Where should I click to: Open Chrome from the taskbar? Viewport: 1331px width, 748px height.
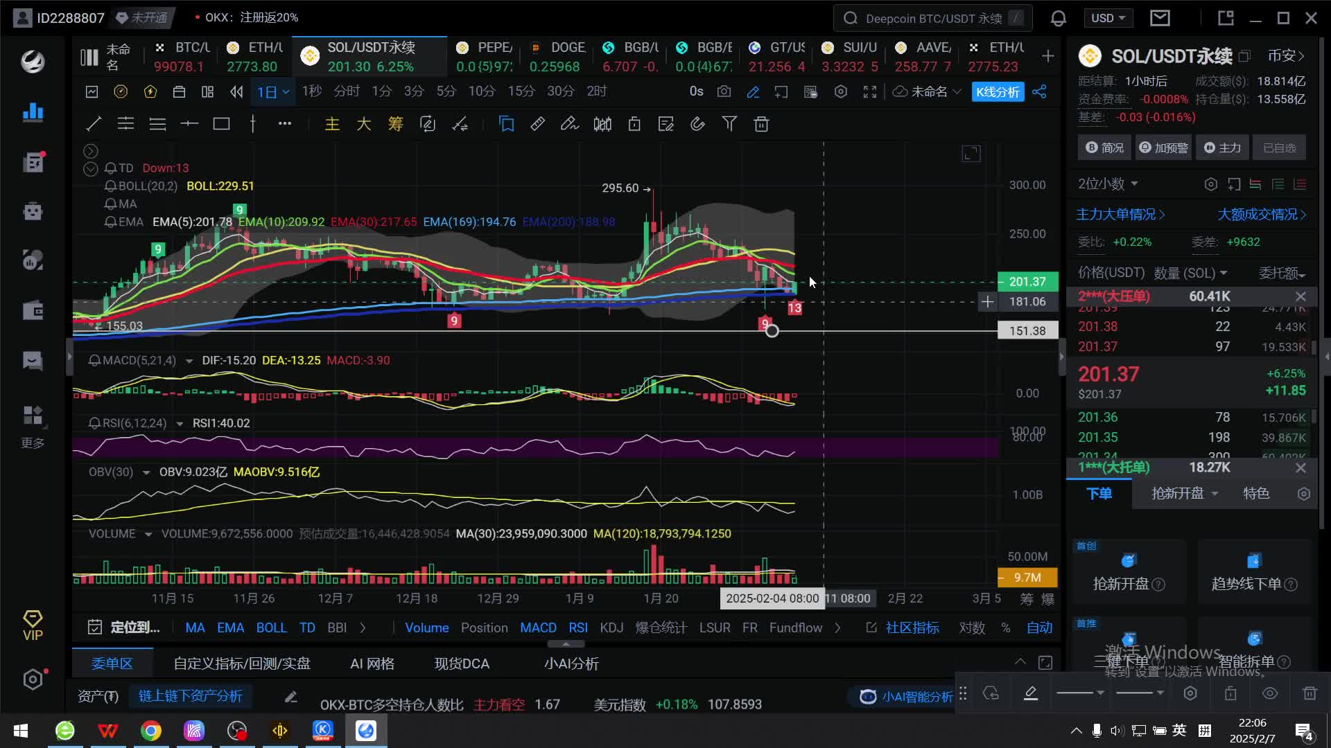[151, 731]
